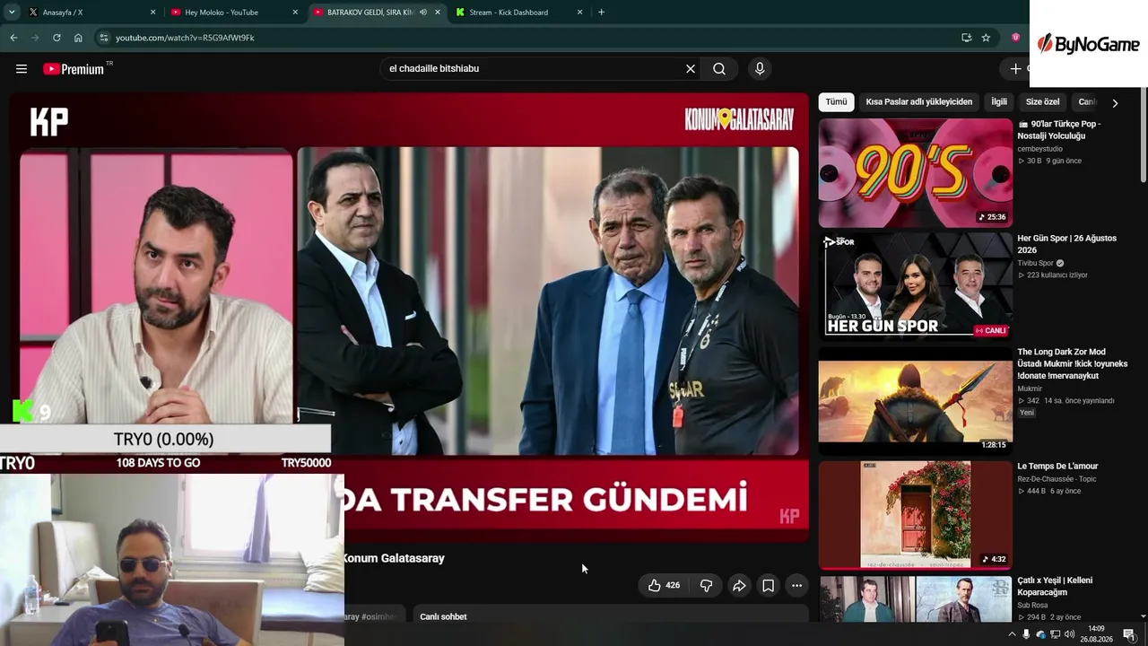This screenshot has height=646, width=1148.
Task: Open the pink extension icon in the toolbar
Action: tap(1015, 38)
